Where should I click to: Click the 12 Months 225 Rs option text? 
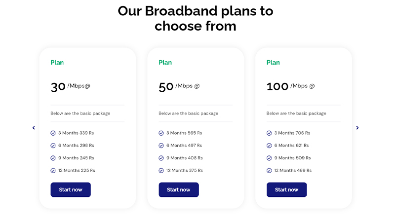coord(77,171)
